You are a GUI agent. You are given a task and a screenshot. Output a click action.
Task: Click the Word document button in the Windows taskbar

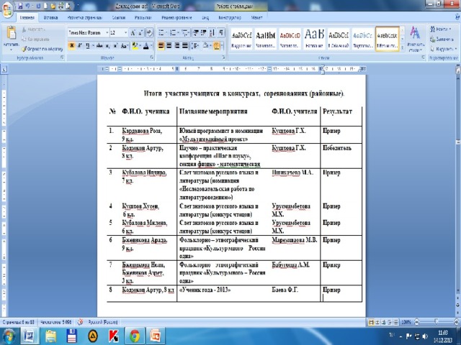(x=29, y=336)
